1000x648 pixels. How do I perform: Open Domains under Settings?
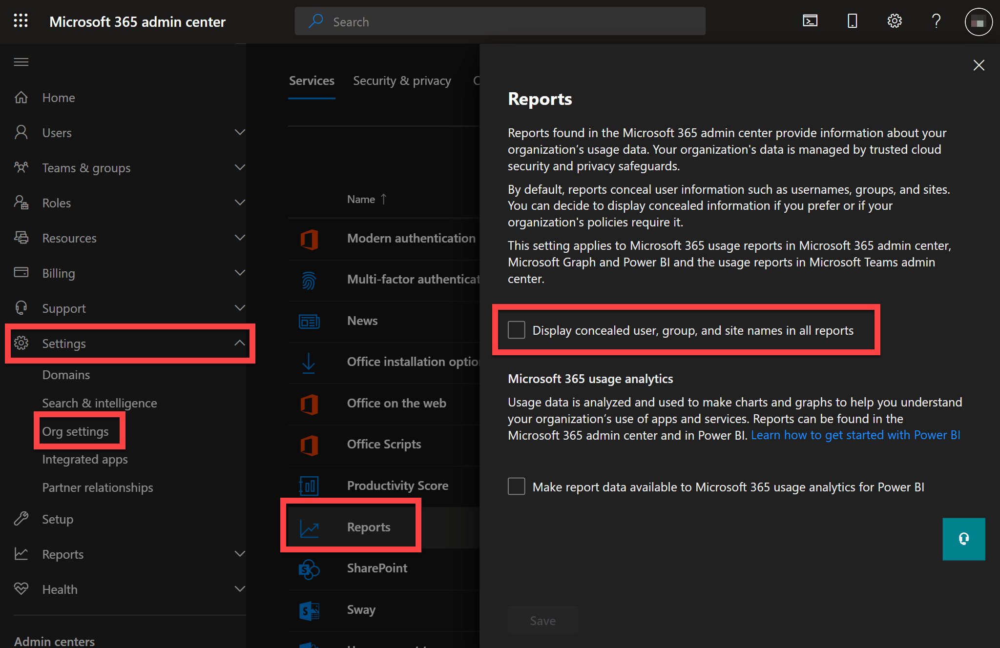(x=66, y=375)
